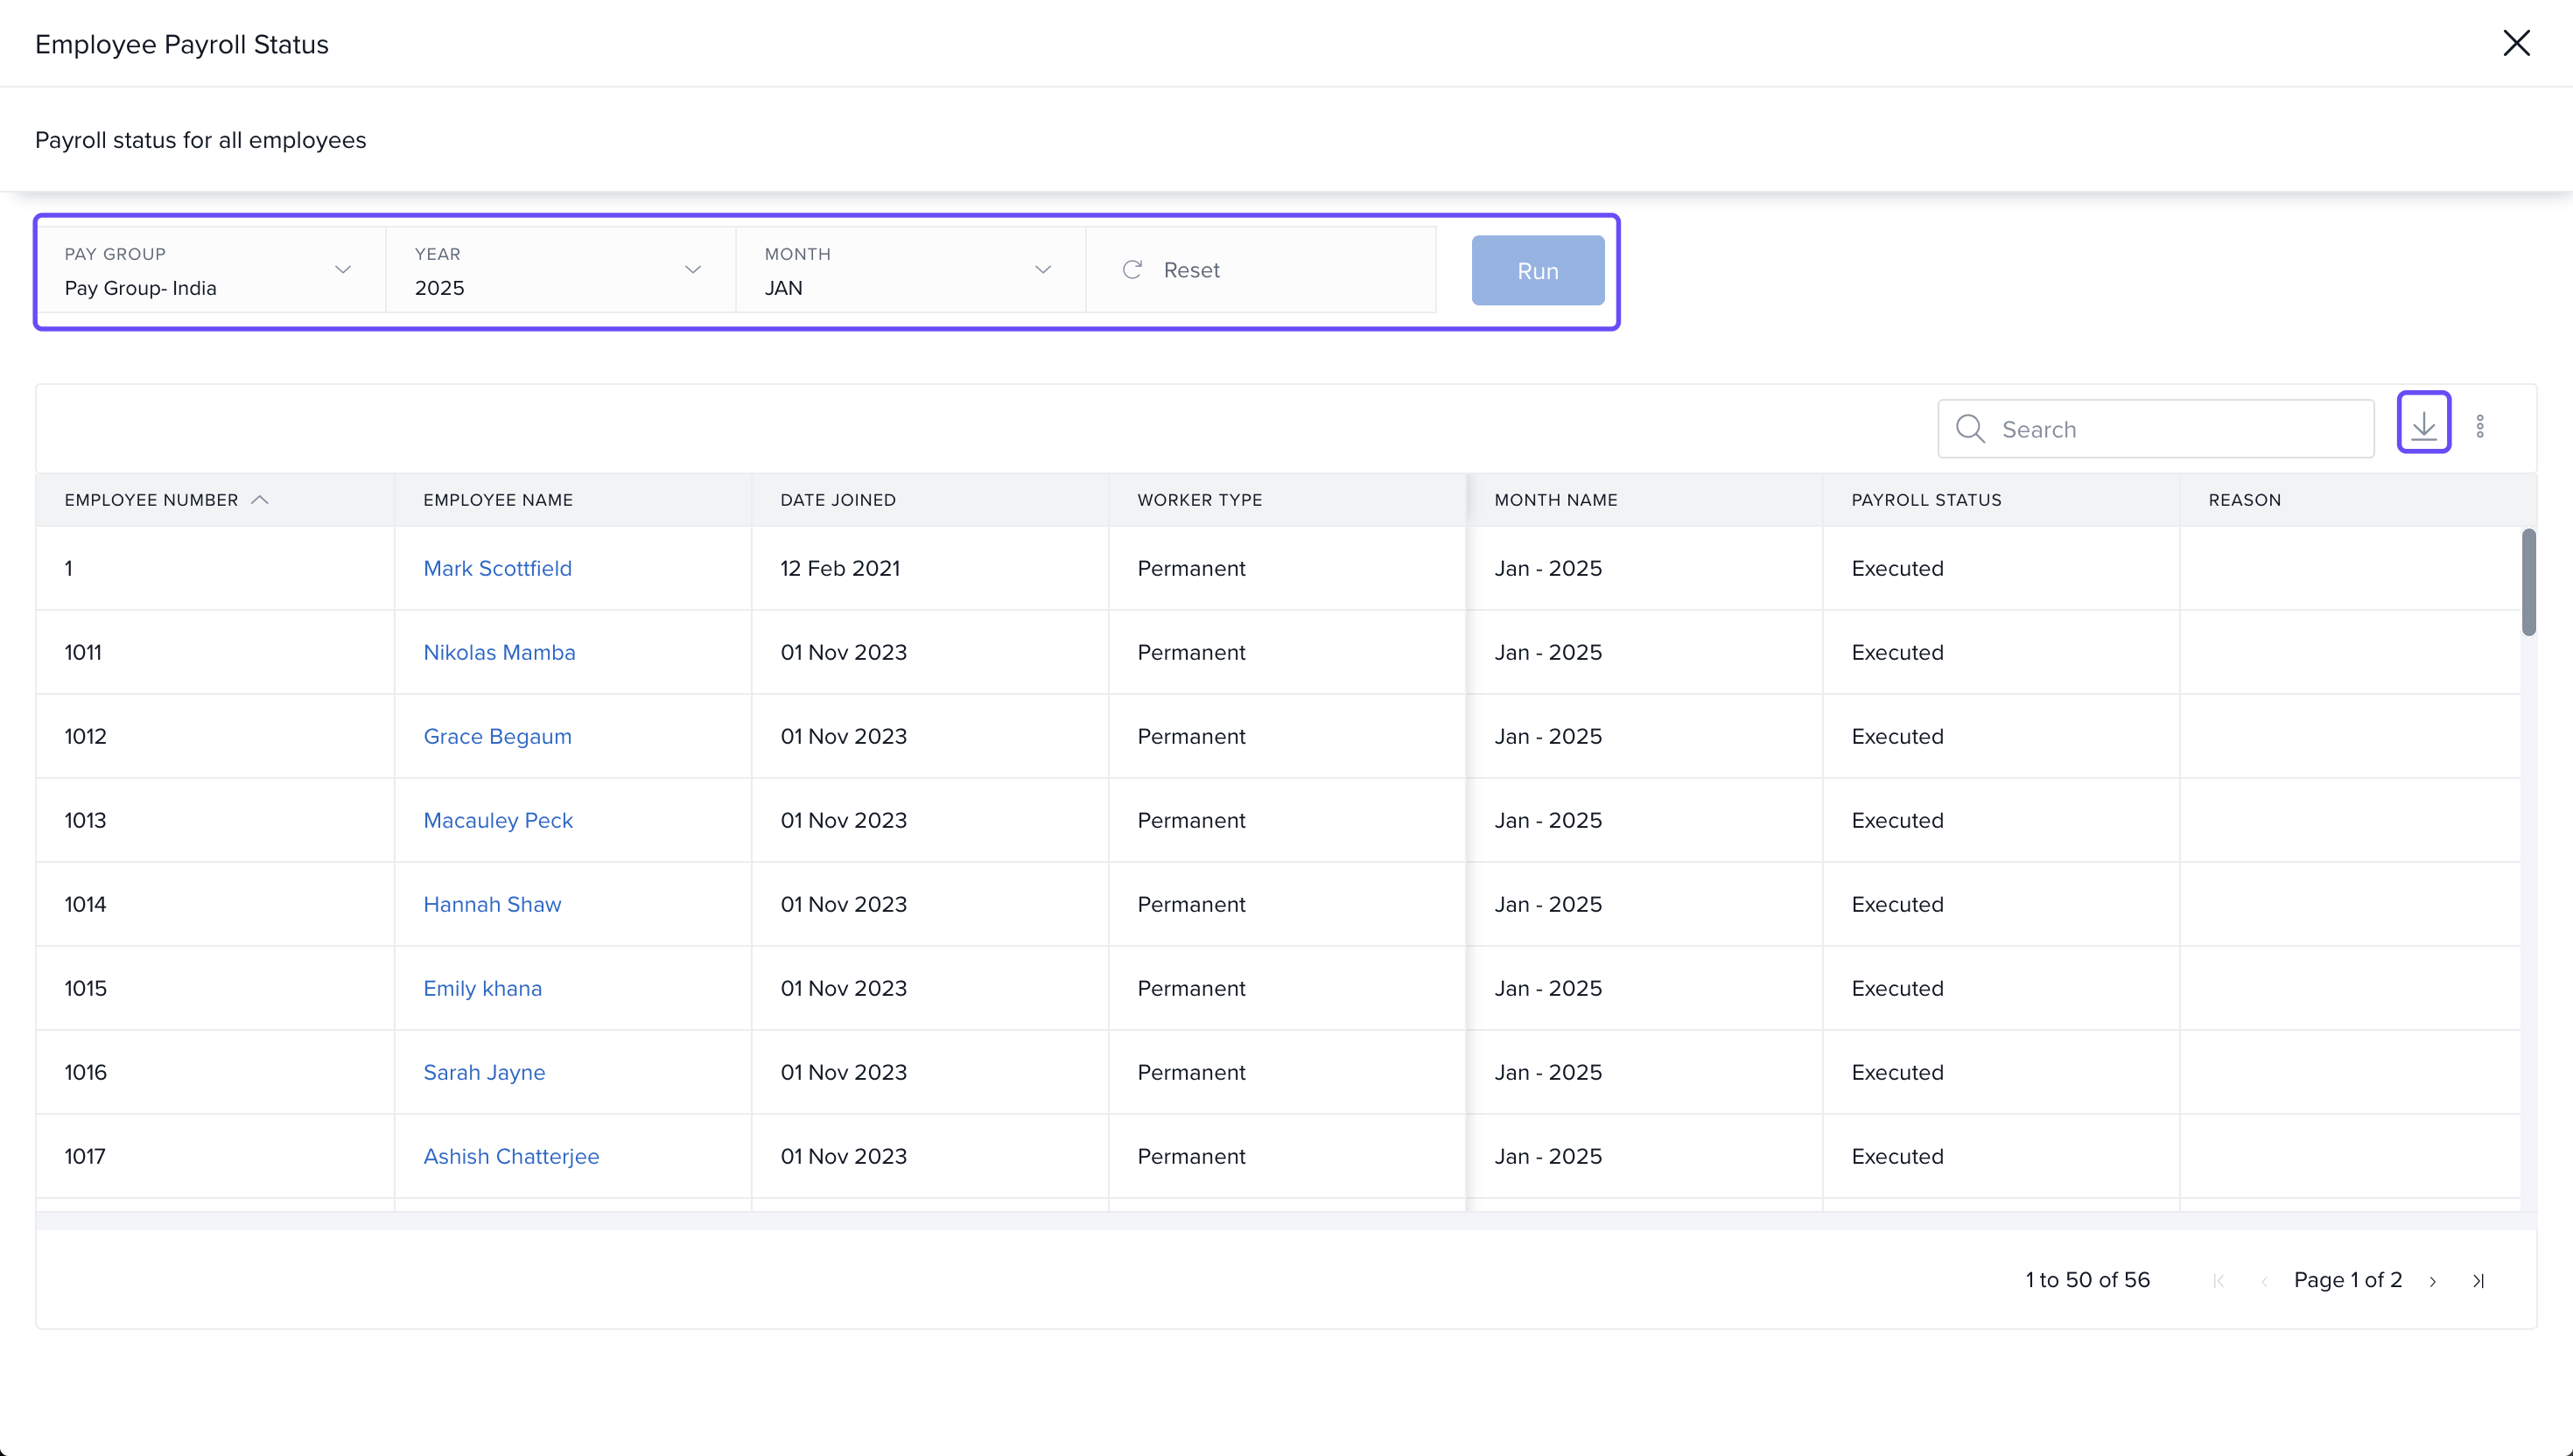This screenshot has height=1456, width=2573.
Task: Sort by Employee Number ascending arrow
Action: coord(260,500)
